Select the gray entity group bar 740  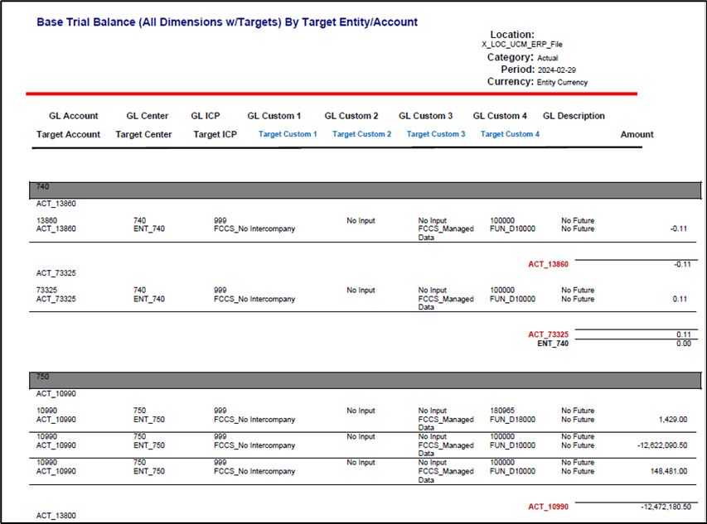(x=366, y=190)
